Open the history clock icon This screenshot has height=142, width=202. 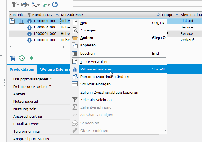[22, 58]
